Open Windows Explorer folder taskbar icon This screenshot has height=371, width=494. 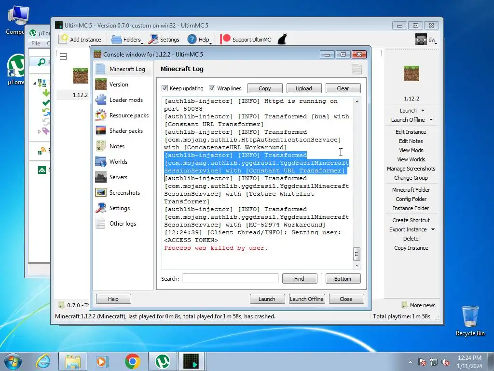[73, 361]
